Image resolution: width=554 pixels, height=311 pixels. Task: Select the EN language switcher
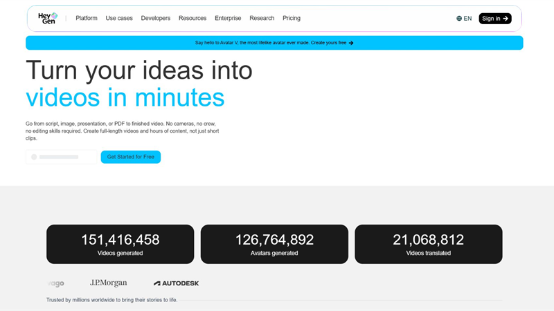pyautogui.click(x=464, y=19)
